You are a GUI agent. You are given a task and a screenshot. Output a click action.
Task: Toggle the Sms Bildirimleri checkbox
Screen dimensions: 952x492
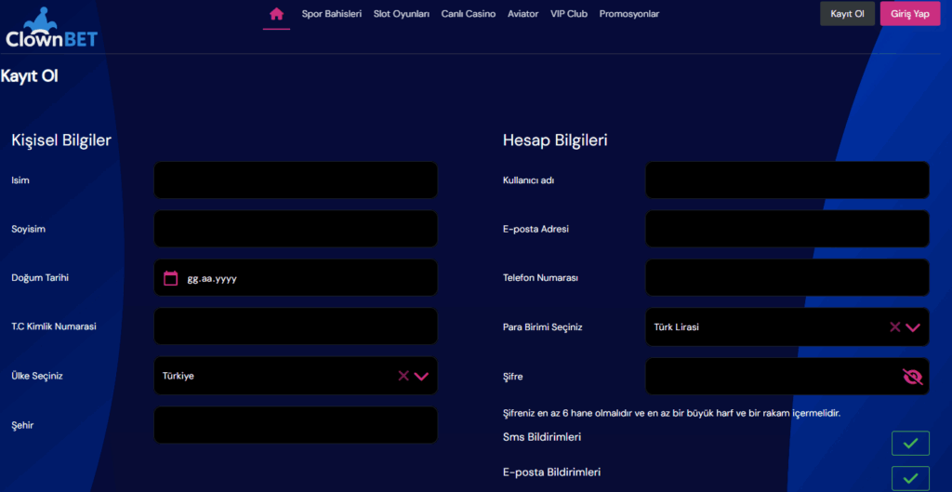click(910, 443)
